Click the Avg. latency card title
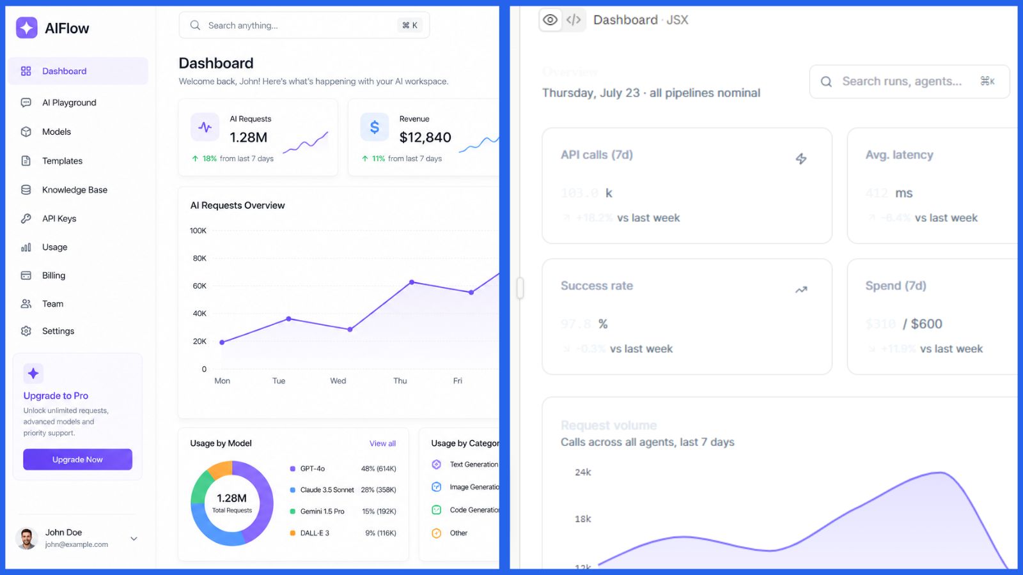 899,155
